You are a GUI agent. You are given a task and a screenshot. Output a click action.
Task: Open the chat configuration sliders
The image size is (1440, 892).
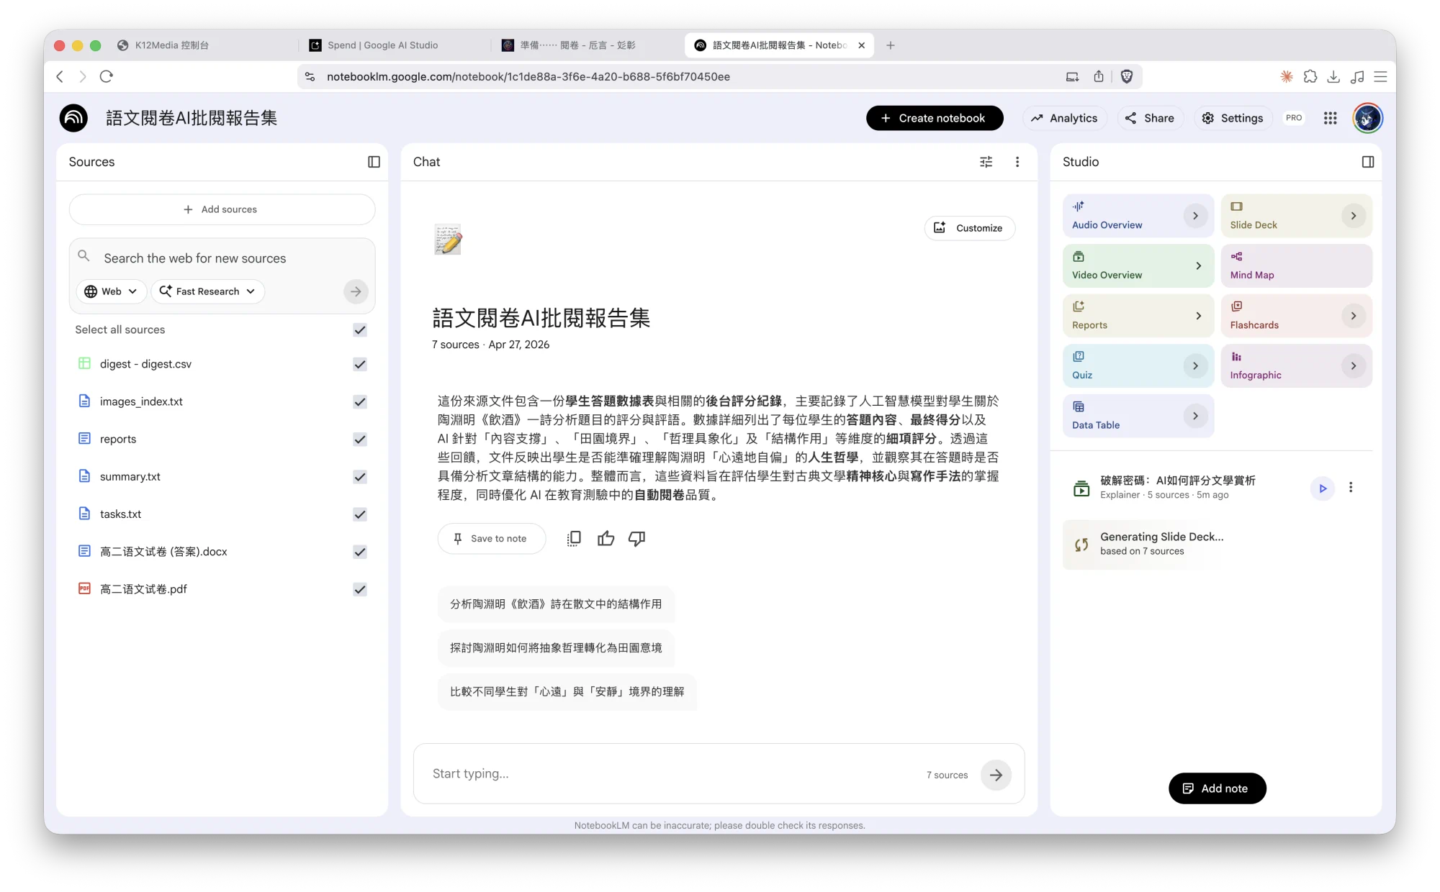986,162
